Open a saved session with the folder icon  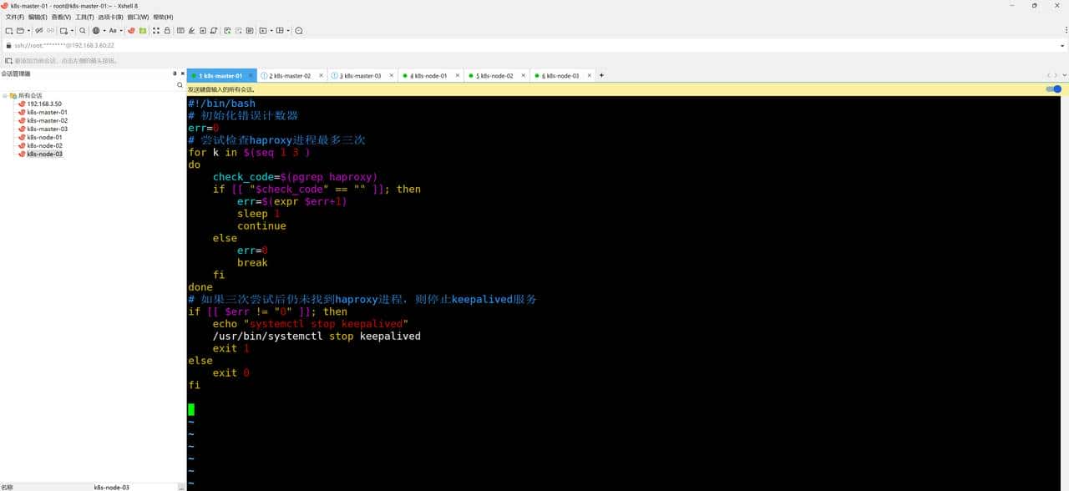[x=21, y=30]
